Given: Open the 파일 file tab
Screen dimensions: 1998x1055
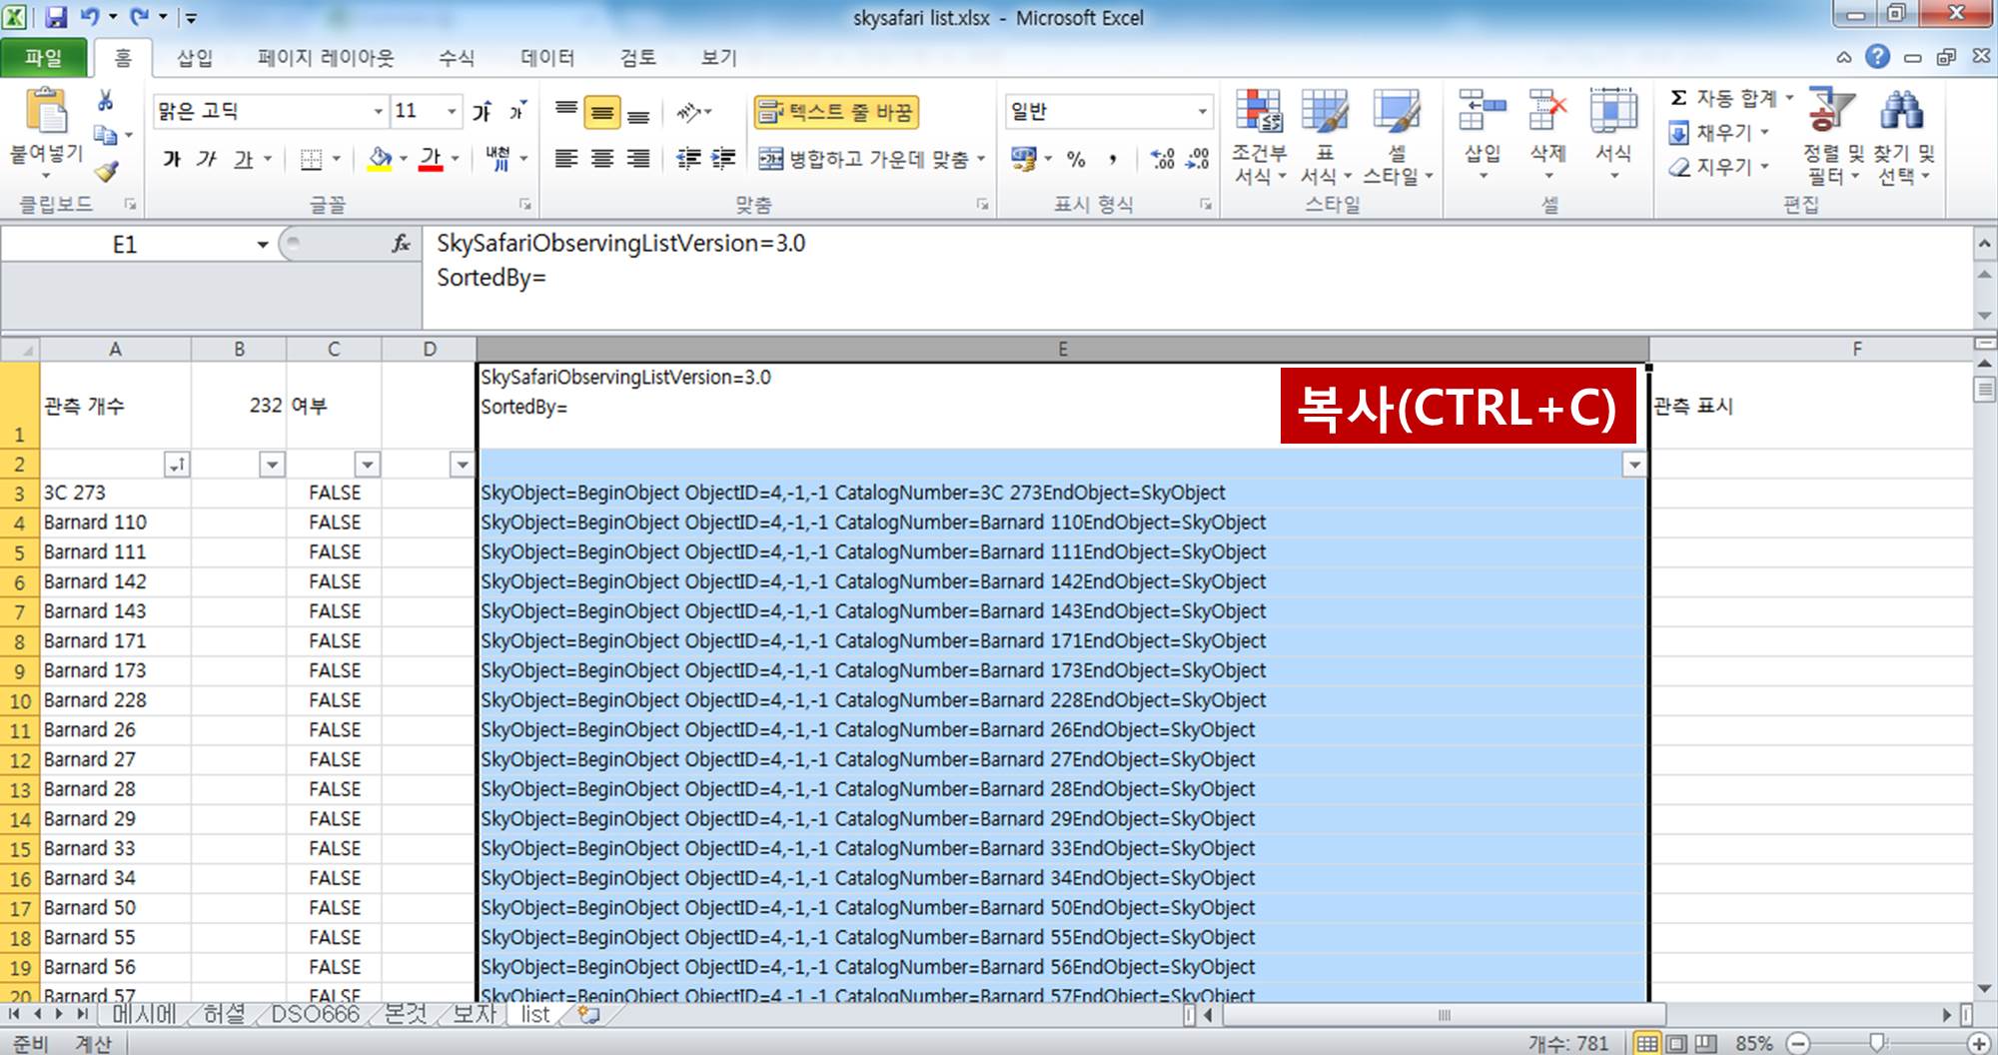Looking at the screenshot, I should coord(43,58).
